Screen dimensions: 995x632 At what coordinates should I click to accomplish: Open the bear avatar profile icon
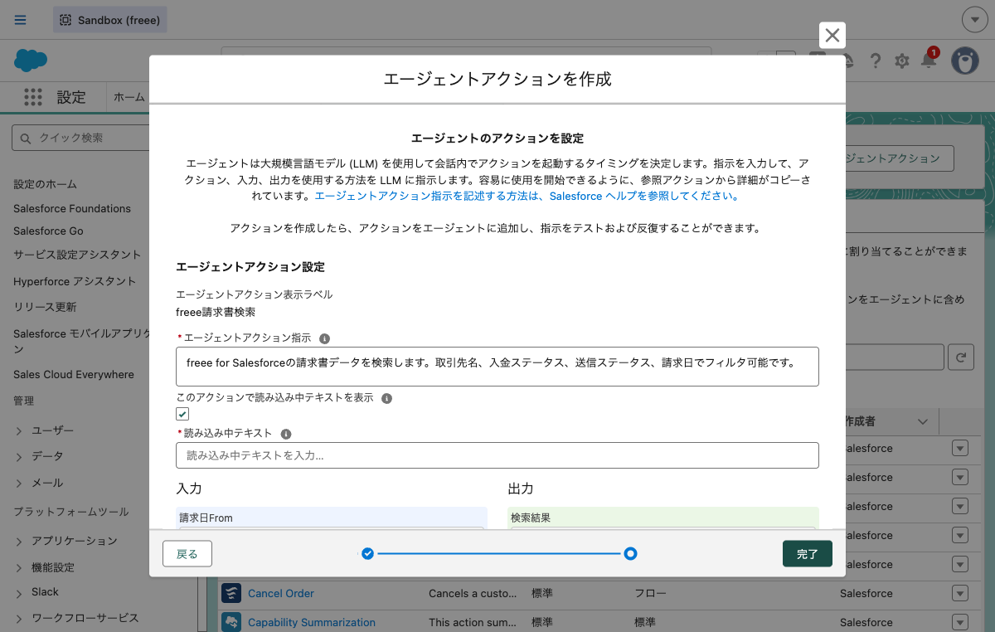coord(966,61)
